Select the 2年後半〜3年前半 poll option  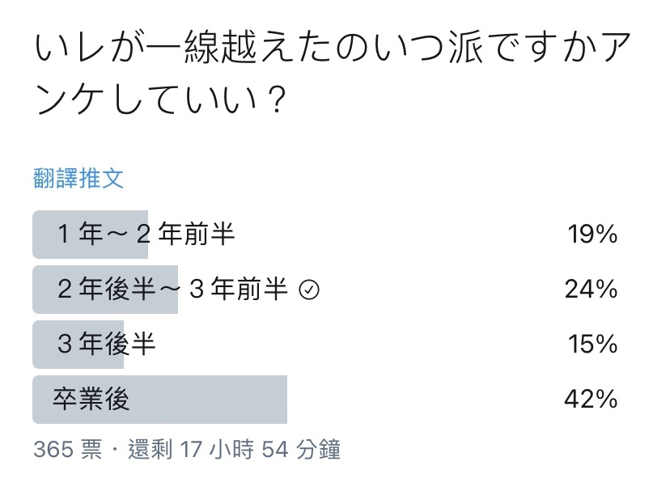point(325,290)
